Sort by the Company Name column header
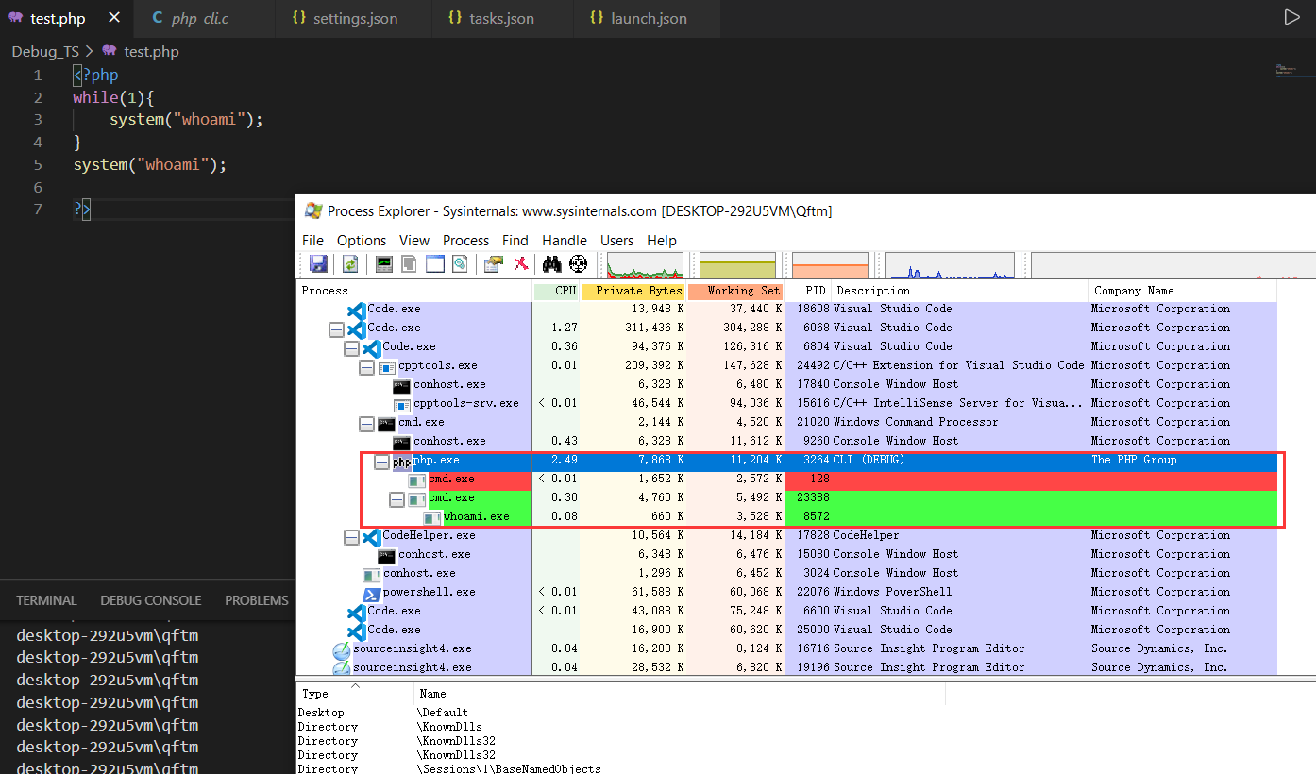Image resolution: width=1316 pixels, height=774 pixels. pos(1183,291)
